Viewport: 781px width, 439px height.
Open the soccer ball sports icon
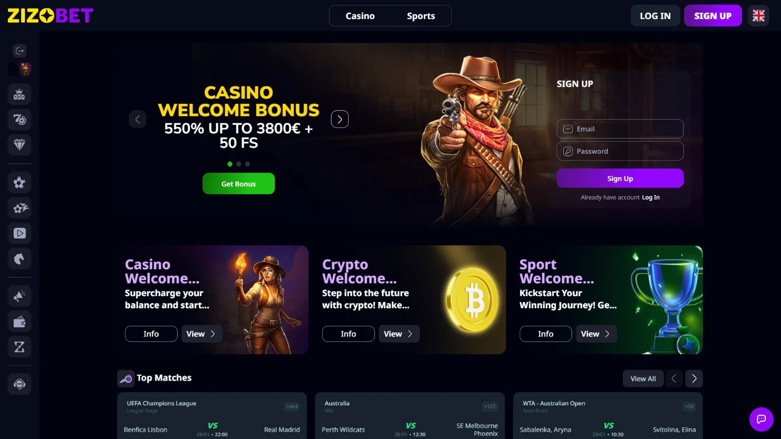tap(20, 182)
